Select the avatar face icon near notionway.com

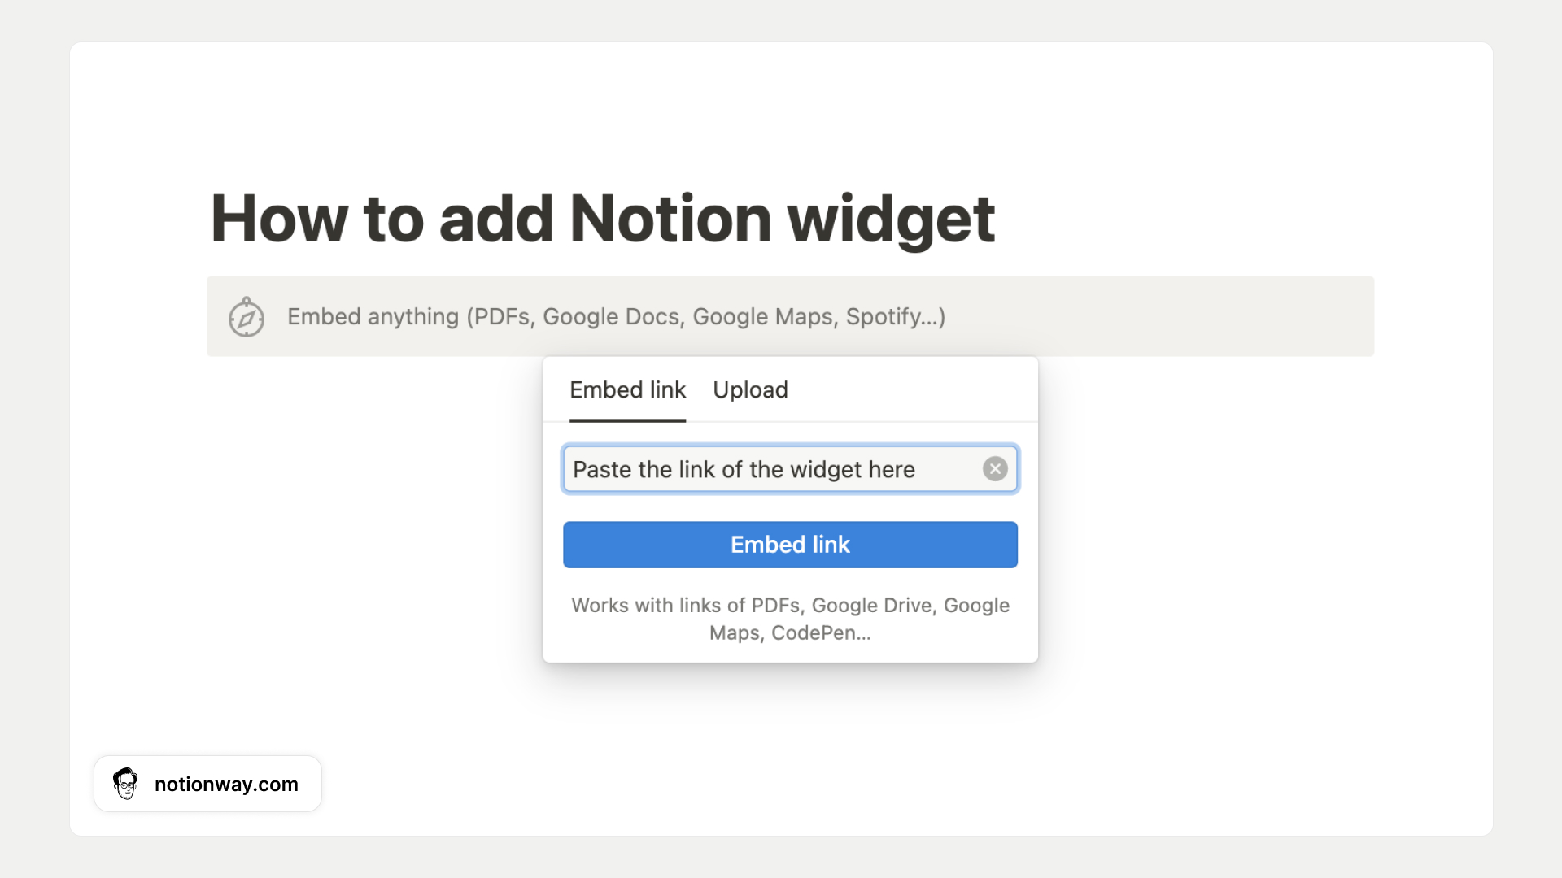(126, 783)
